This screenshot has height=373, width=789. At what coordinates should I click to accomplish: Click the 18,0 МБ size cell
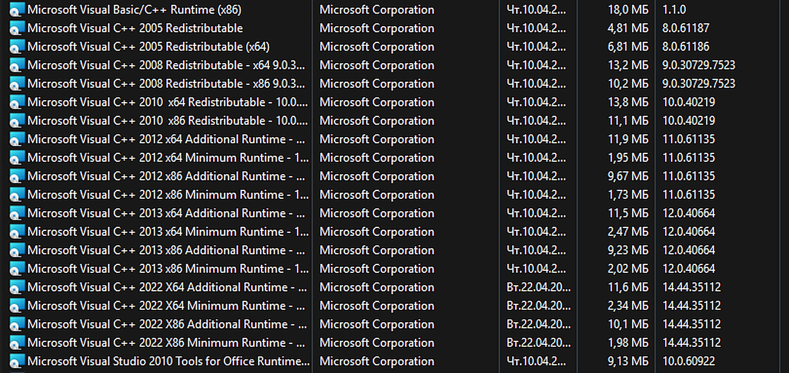click(x=628, y=10)
